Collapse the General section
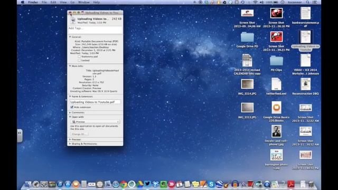 pyautogui.click(x=70, y=37)
